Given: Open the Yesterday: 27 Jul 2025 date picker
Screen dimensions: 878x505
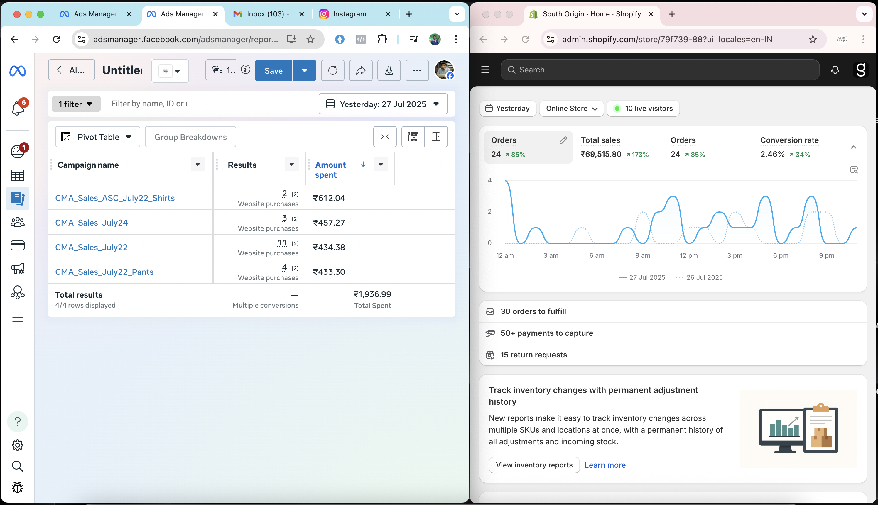Looking at the screenshot, I should 383,104.
